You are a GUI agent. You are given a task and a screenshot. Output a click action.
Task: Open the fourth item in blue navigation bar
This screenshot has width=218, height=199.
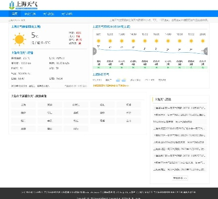[67, 14]
